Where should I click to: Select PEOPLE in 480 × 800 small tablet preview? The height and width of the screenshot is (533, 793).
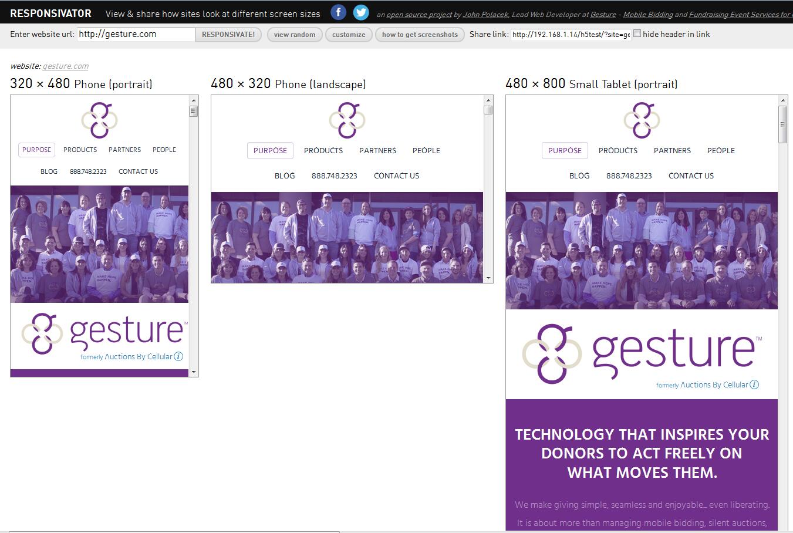coord(721,150)
